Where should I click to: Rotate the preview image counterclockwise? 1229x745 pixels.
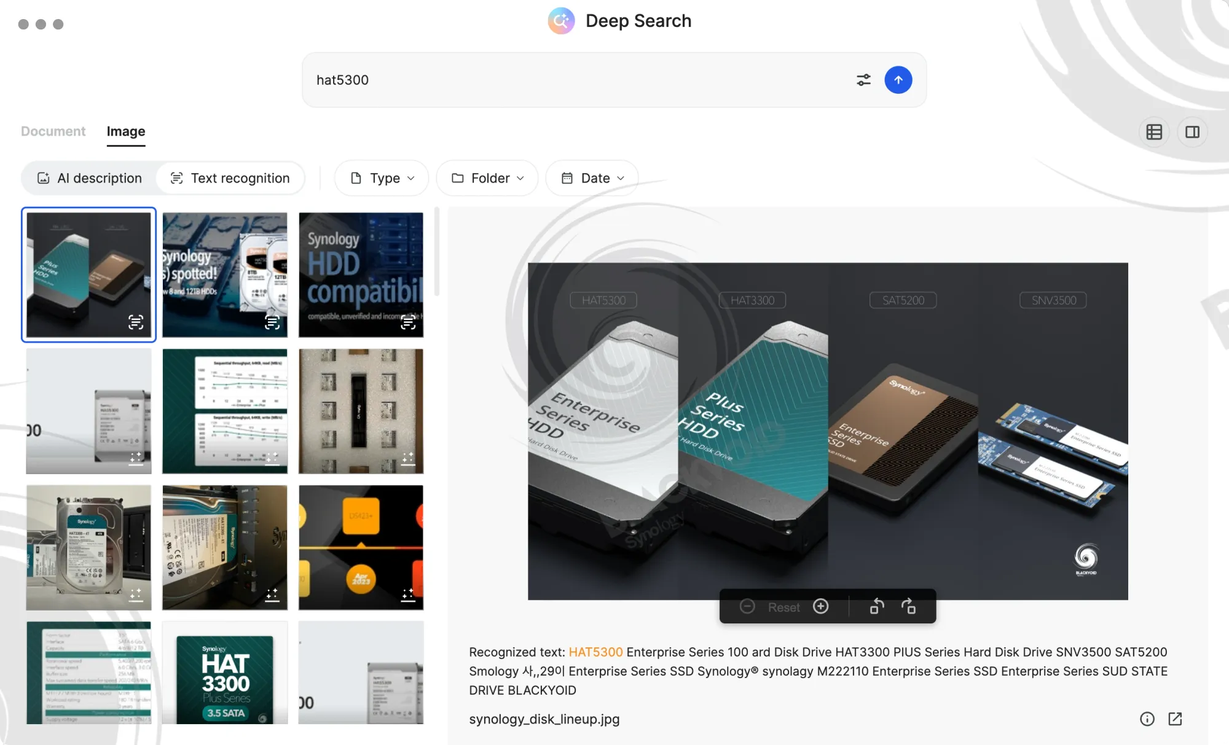877,607
